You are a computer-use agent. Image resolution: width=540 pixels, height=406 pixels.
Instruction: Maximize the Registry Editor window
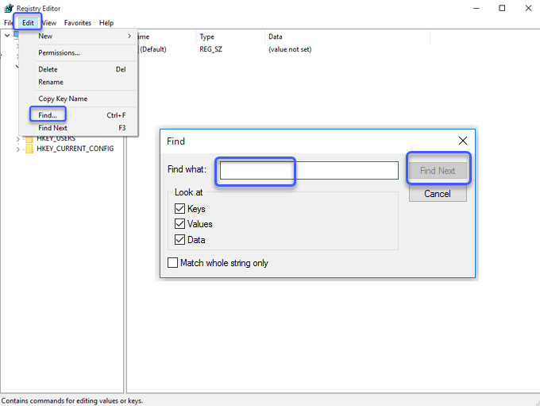[502, 8]
